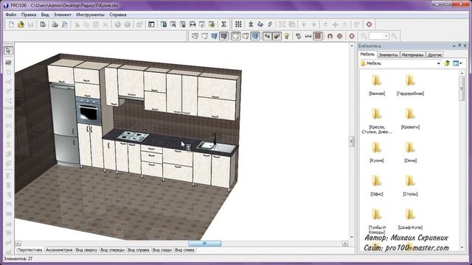Open the [Ванная] furniture folder
Screen dimensions: 472x265
pyautogui.click(x=377, y=85)
